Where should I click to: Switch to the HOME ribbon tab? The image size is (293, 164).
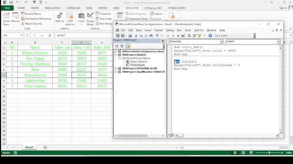pyautogui.click(x=21, y=8)
